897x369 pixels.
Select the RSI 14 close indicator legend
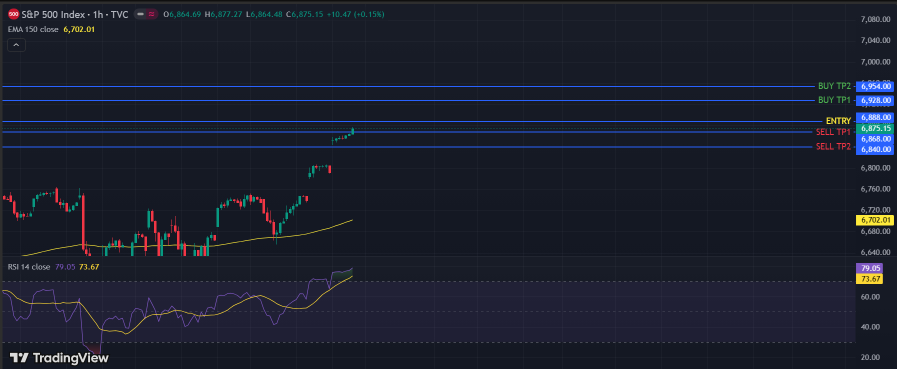click(x=29, y=267)
